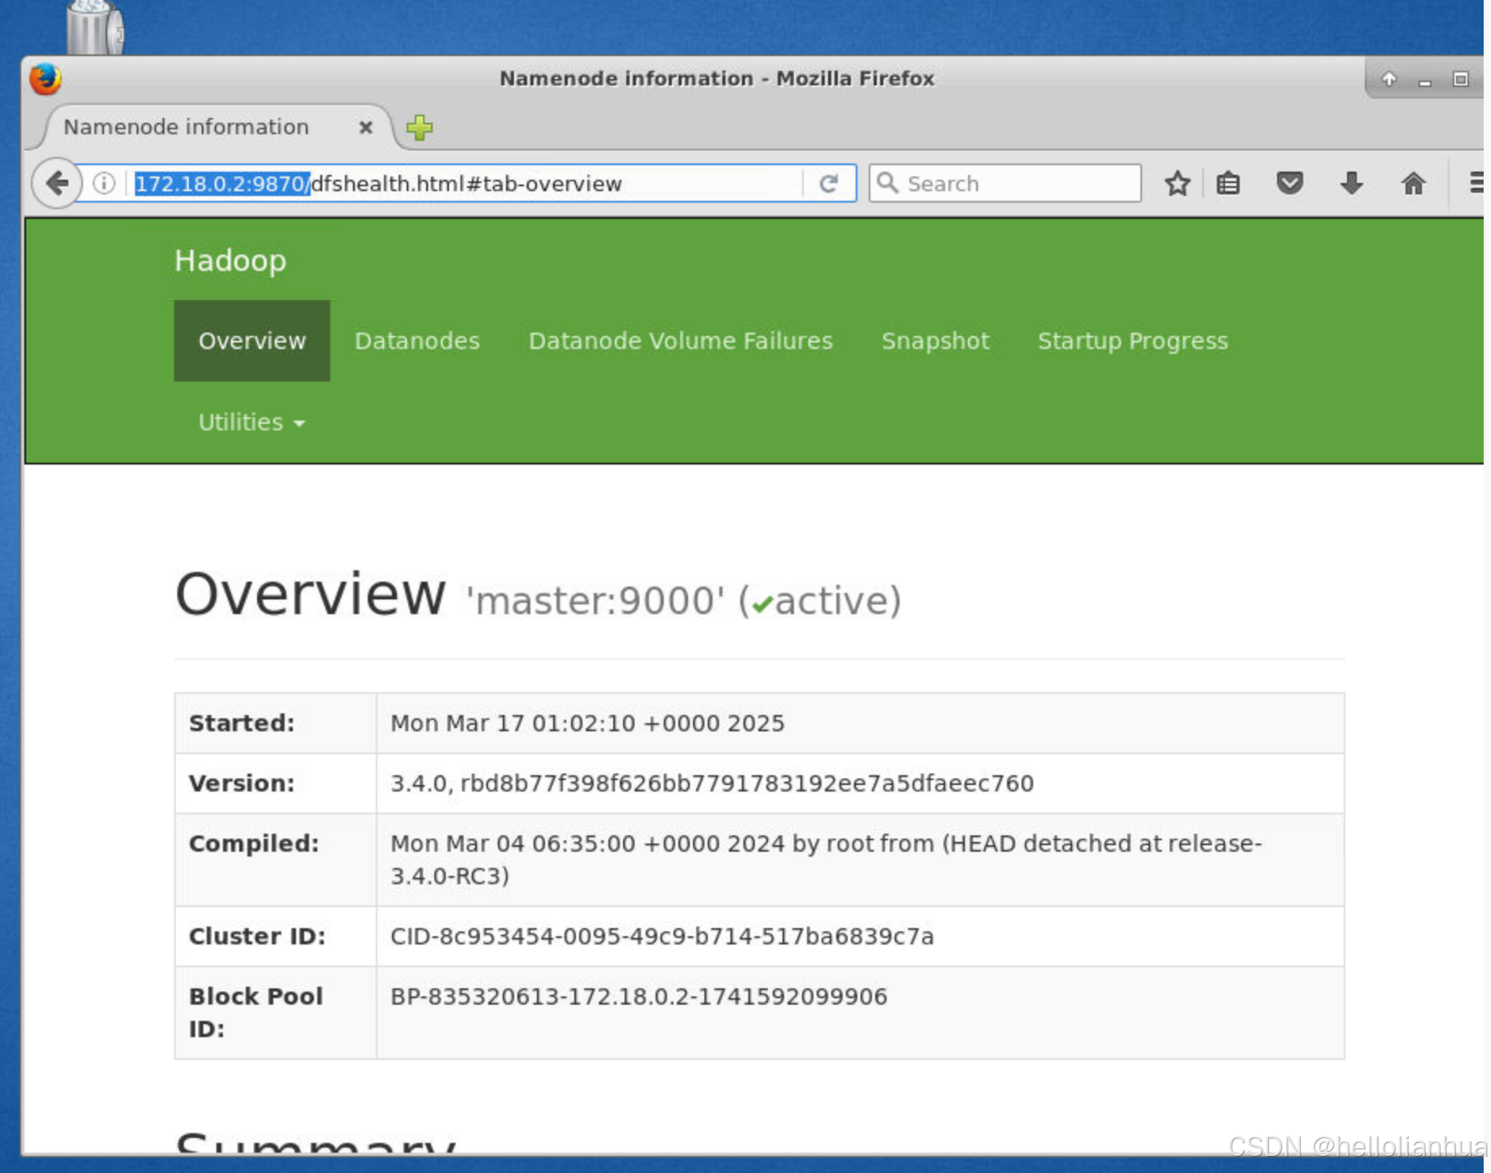Click the magnifier icon in Search box
This screenshot has height=1173, width=1491.
pyautogui.click(x=887, y=183)
